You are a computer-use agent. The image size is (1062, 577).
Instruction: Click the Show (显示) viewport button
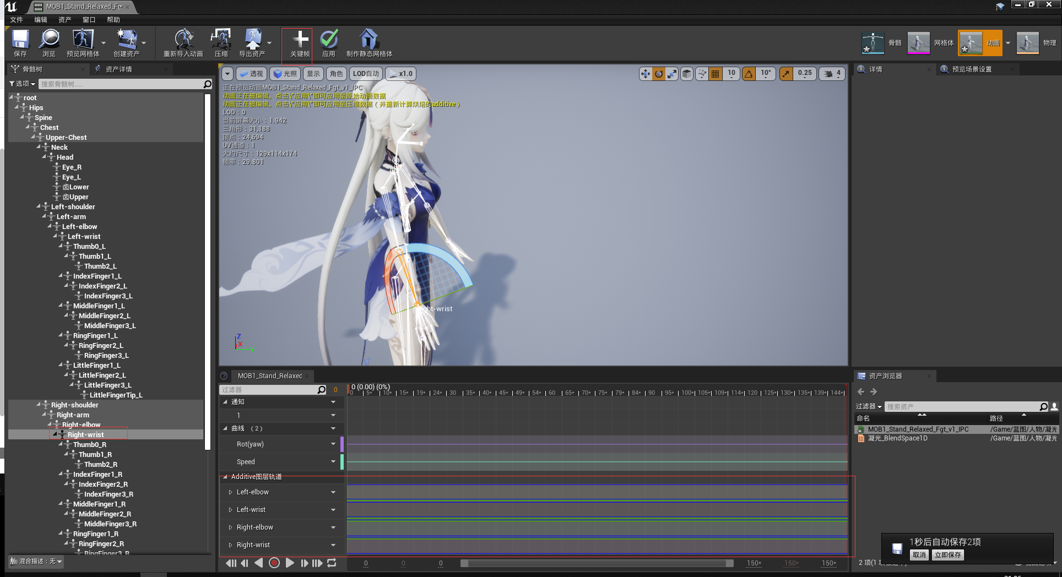coord(313,74)
